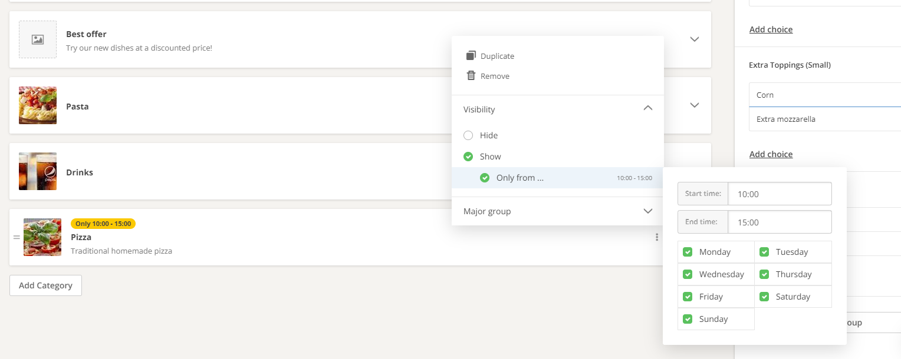Click the Add Category button
901x359 pixels.
(45, 285)
